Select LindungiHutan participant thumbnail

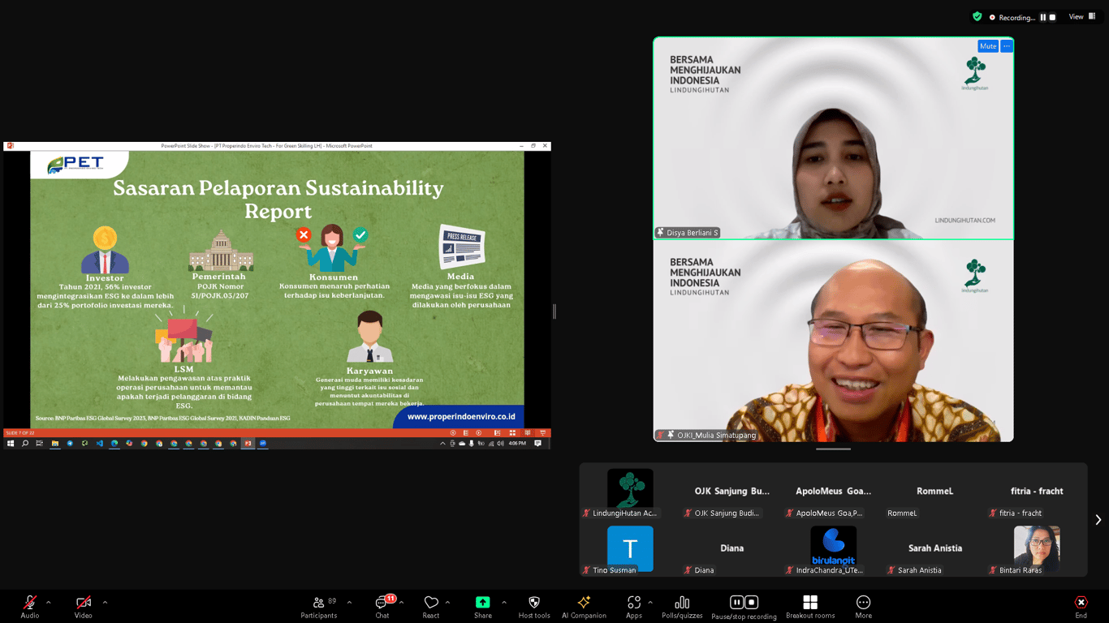[630, 493]
